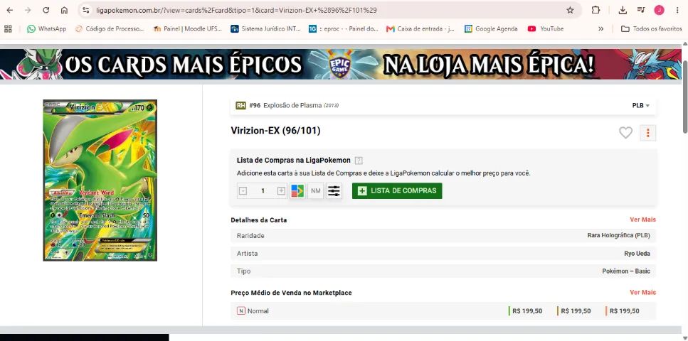Open the media control icon
The height and width of the screenshot is (341, 688).
pyautogui.click(x=641, y=10)
